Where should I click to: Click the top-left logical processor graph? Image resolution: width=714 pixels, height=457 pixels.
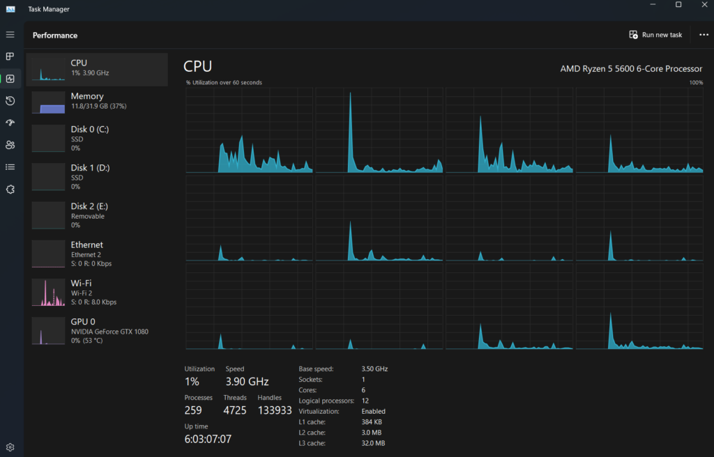pyautogui.click(x=249, y=130)
